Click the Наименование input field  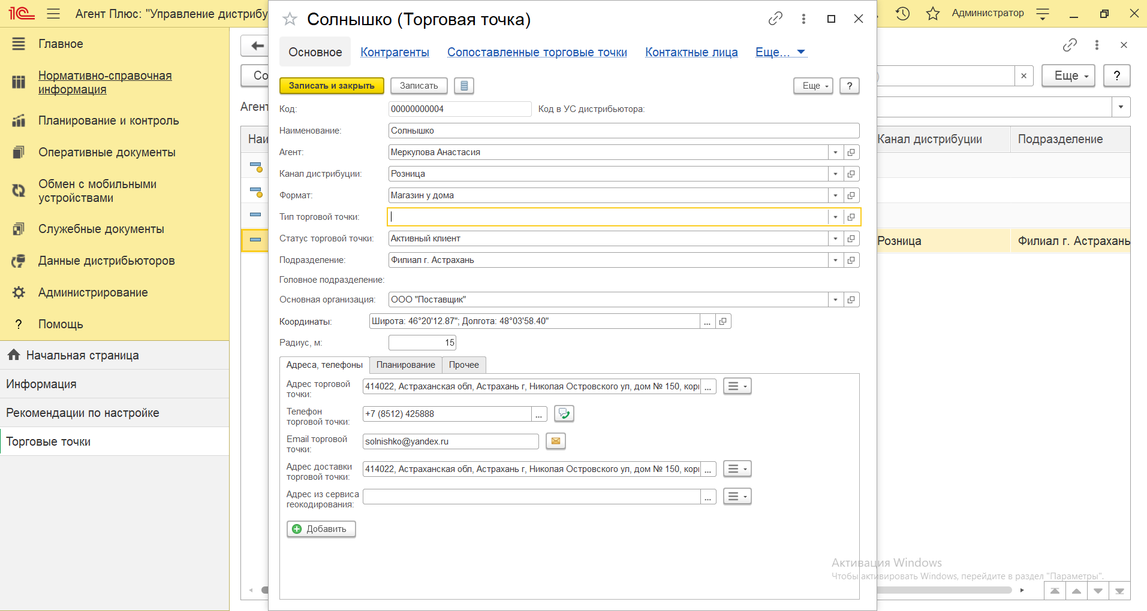pyautogui.click(x=624, y=131)
